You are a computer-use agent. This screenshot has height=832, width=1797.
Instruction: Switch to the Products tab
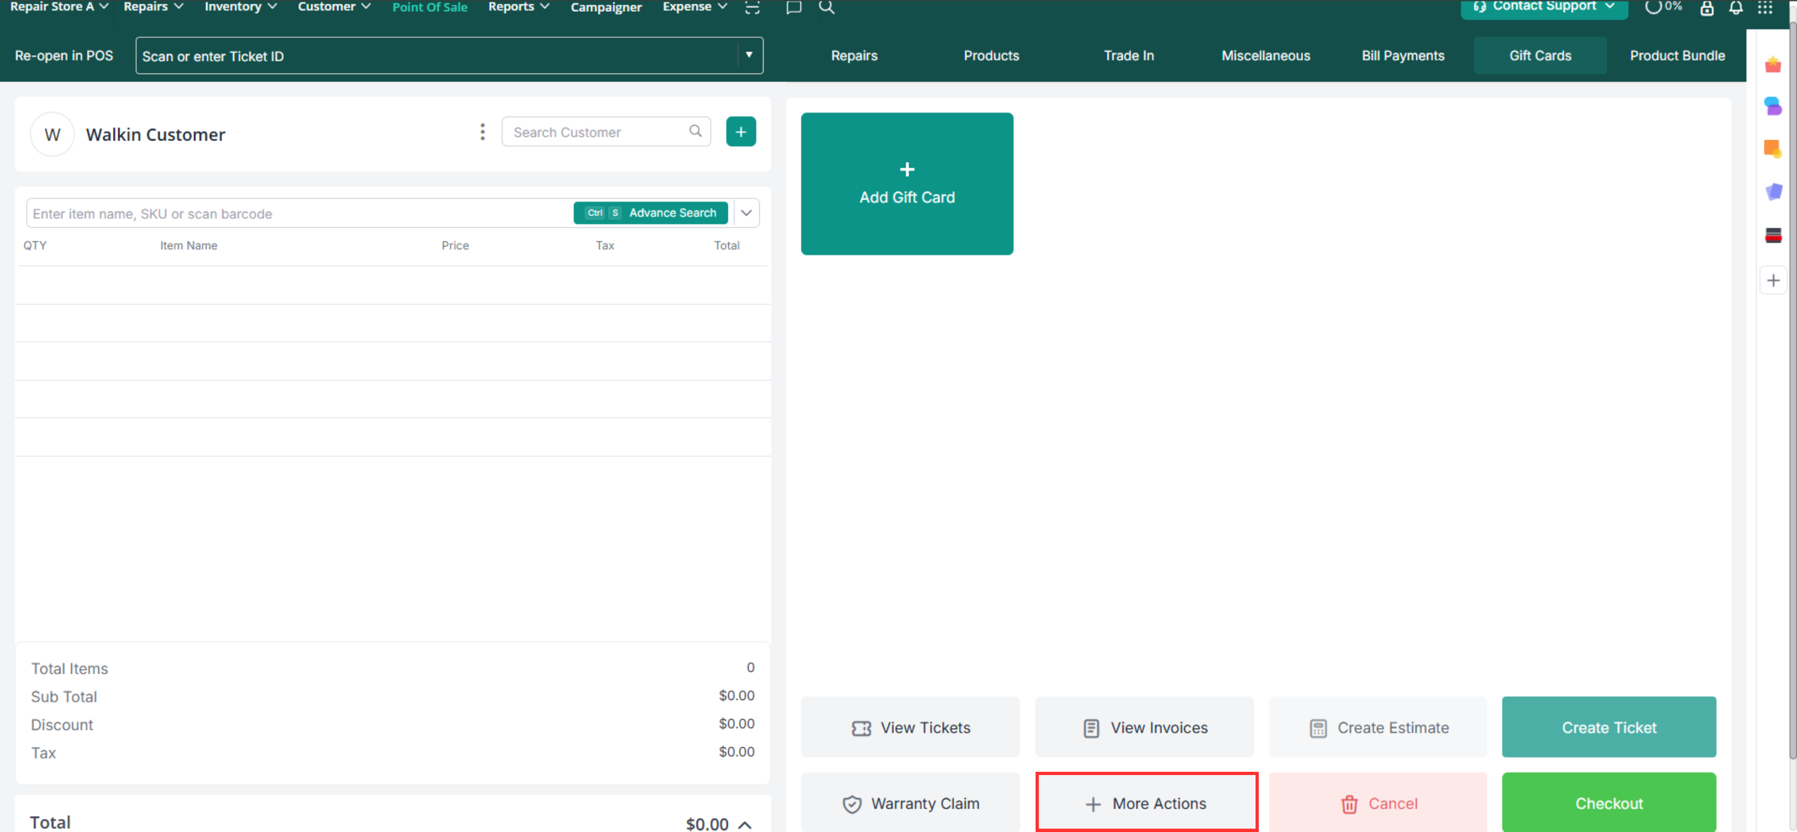point(990,55)
